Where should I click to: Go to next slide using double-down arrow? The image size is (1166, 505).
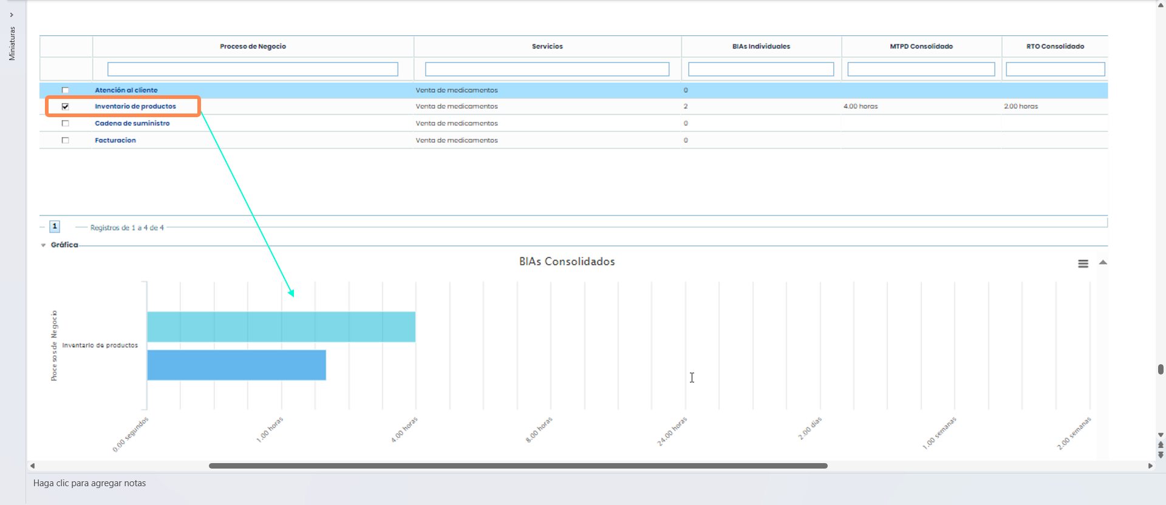(1161, 455)
